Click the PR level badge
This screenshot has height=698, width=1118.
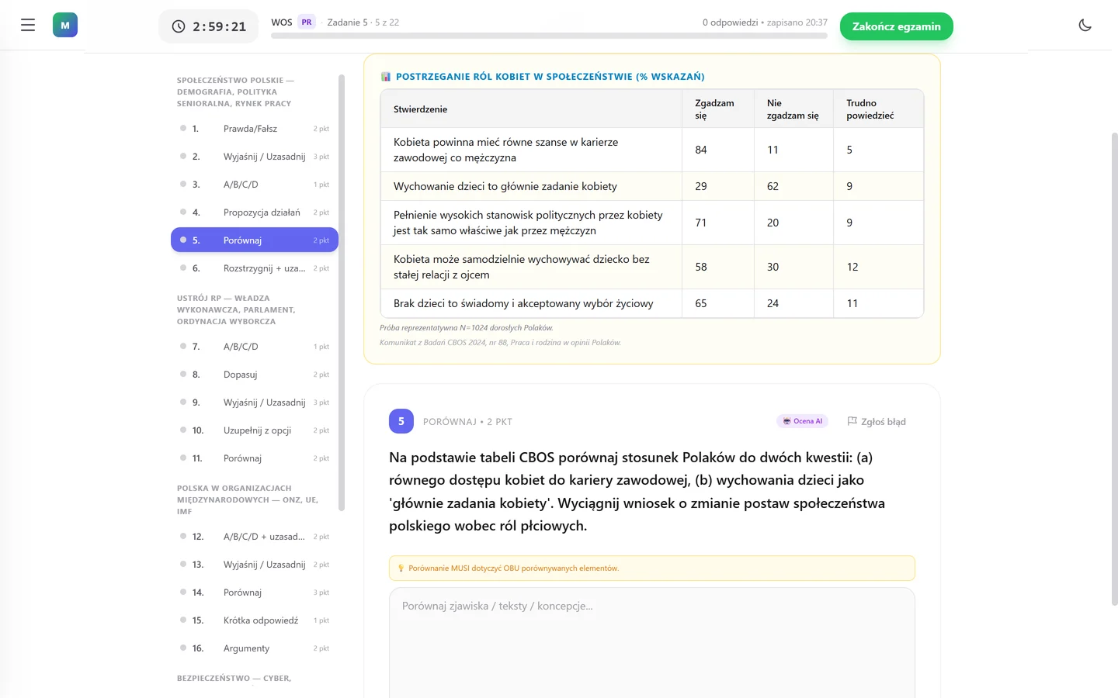[307, 22]
